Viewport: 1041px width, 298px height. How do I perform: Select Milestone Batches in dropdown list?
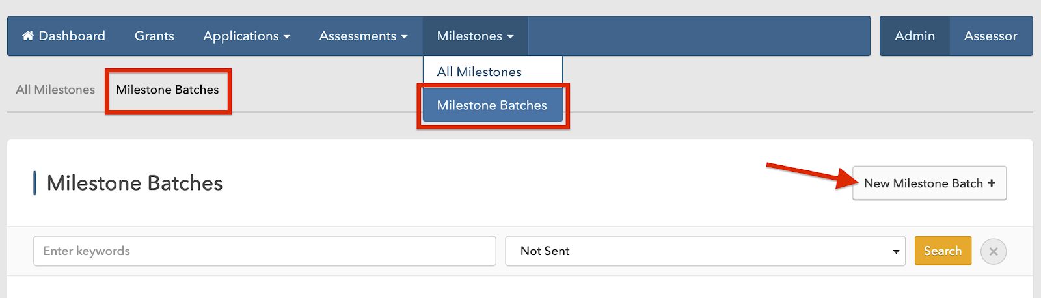pyautogui.click(x=493, y=105)
